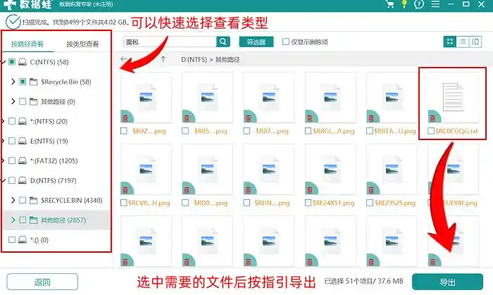The width and height of the screenshot is (493, 295).
Task: Select thumbnail of $RE24X51.png
Action: pos(330,170)
